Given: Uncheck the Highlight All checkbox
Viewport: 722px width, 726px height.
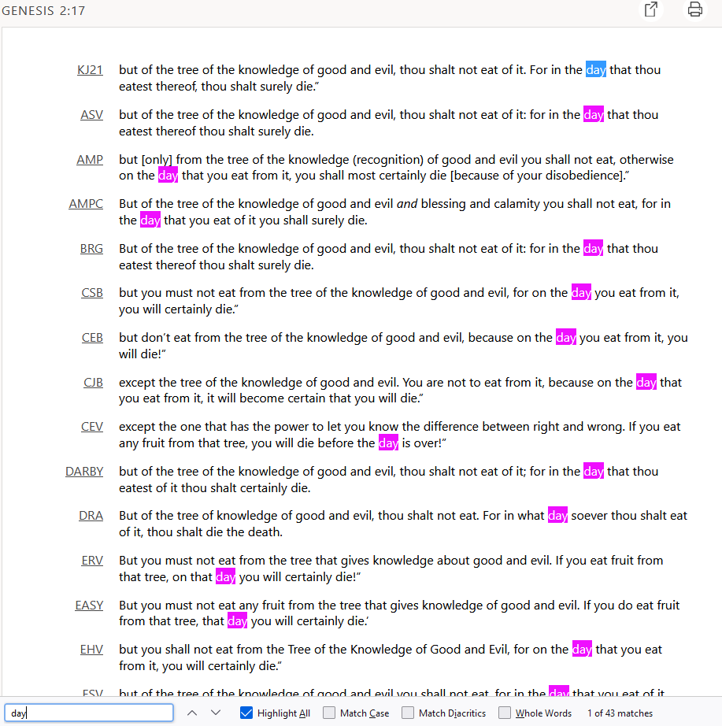Looking at the screenshot, I should (246, 713).
